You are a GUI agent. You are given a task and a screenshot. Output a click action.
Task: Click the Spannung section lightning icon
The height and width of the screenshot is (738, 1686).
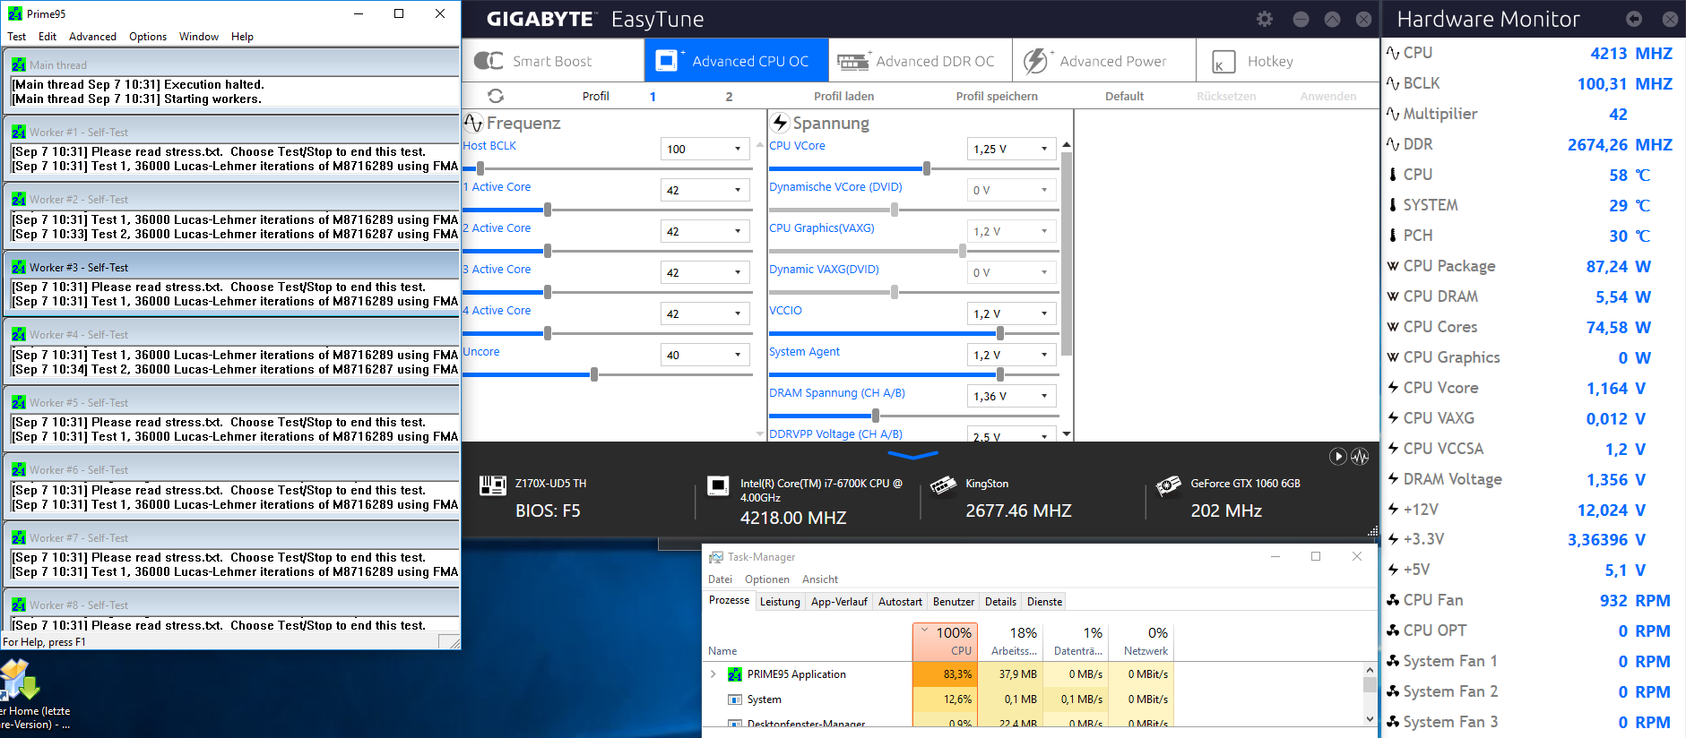pos(780,123)
